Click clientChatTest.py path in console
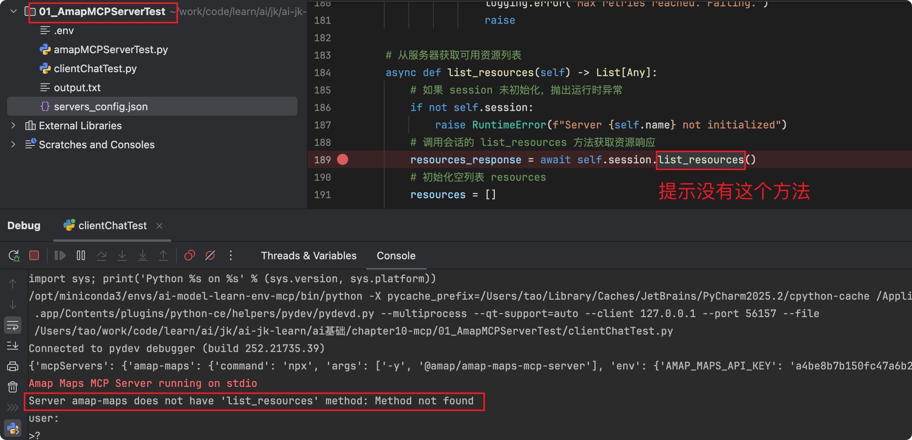Viewport: 912px width, 440px height. 354,331
